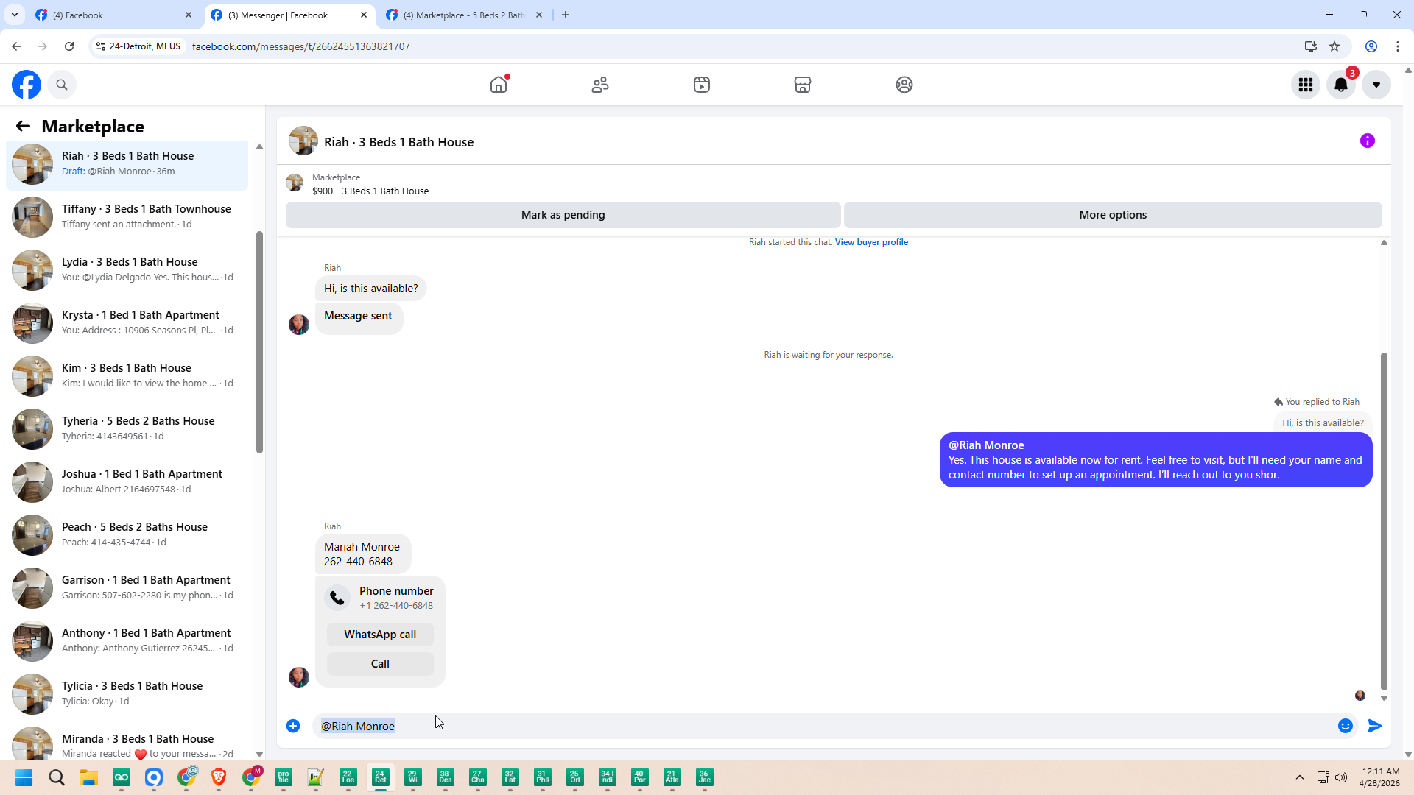Open Windows taskbar search
The image size is (1414, 795).
(x=57, y=777)
